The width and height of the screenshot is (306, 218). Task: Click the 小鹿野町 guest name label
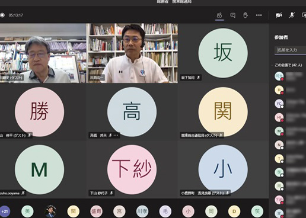pyautogui.click(x=203, y=193)
